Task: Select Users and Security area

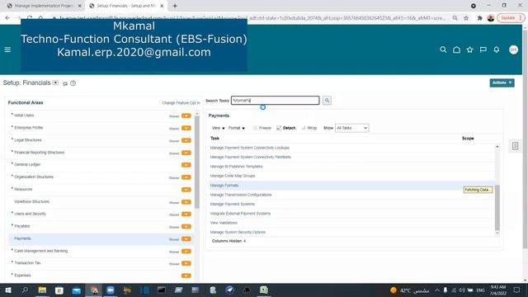Action: pyautogui.click(x=30, y=214)
